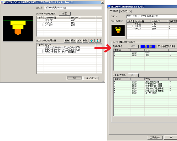Click the コピー copy button
The image size is (177, 141).
click(79, 40)
